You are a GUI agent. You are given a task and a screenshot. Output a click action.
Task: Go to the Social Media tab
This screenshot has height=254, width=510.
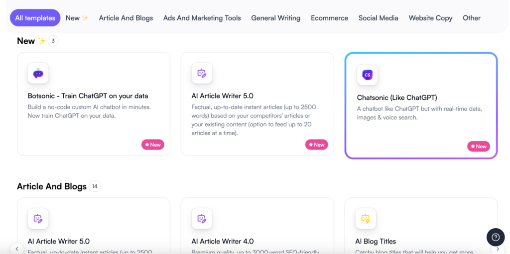coord(379,18)
